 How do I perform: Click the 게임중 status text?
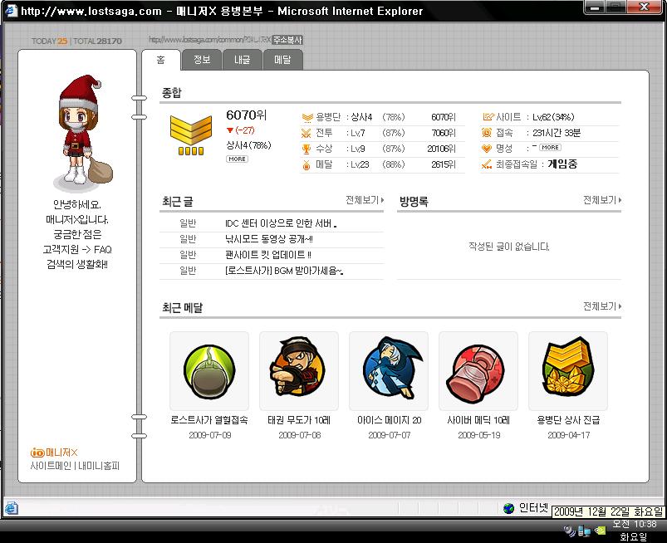562,164
